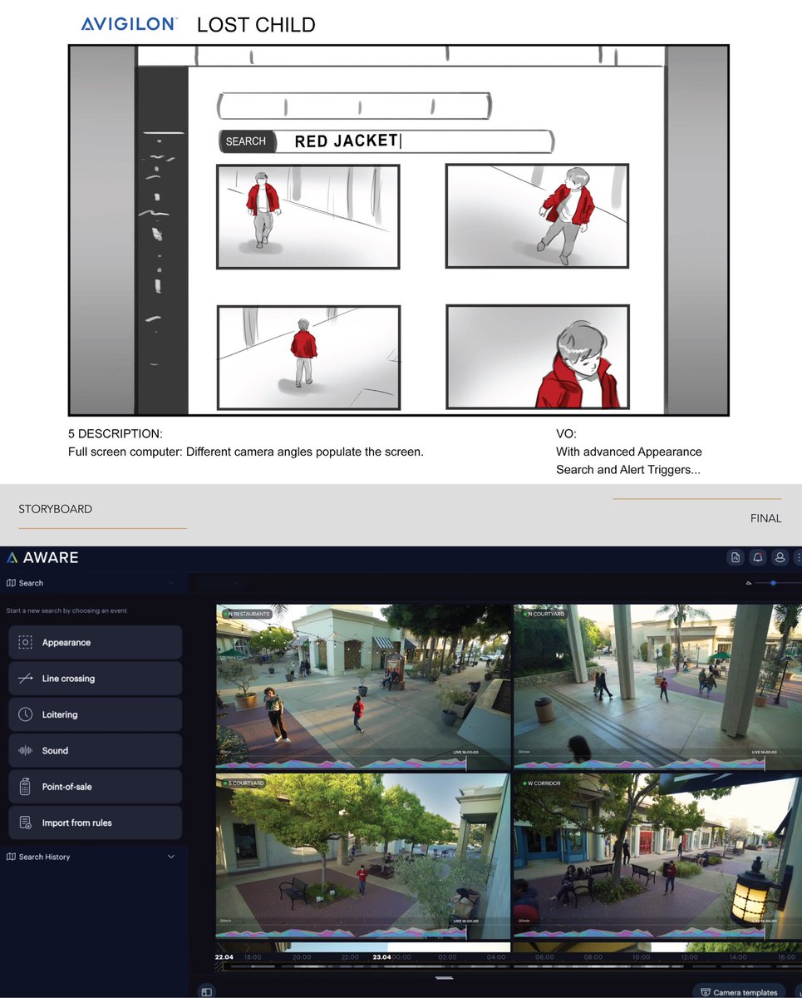Click the 5 DESCRIPTION heading
Screen dimensions: 802x998
(x=116, y=434)
